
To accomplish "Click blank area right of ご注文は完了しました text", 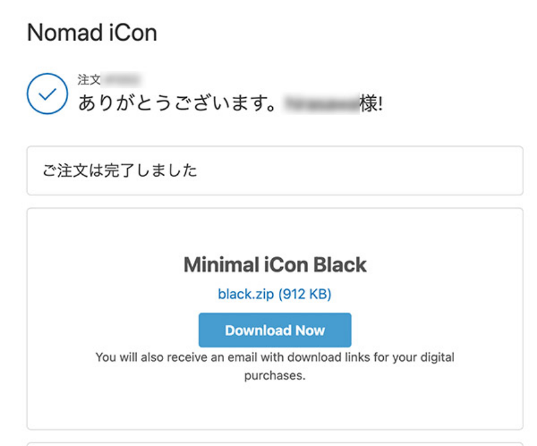I will [372, 170].
